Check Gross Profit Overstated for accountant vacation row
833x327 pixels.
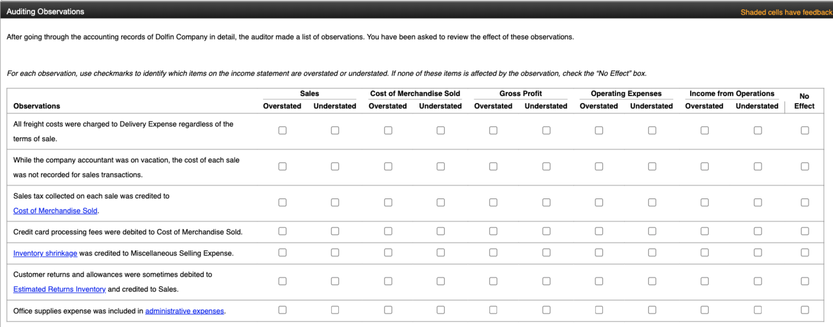493,166
